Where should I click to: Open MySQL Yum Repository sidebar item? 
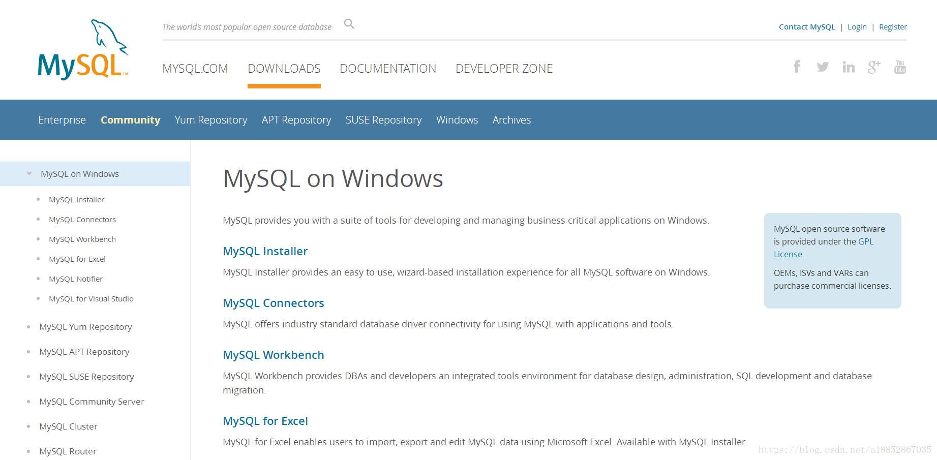click(85, 327)
